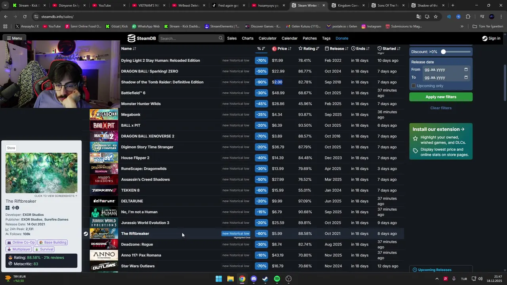Click the search magnifier icon in SteamDB
Viewport: 507px width, 285px height.
221,38
